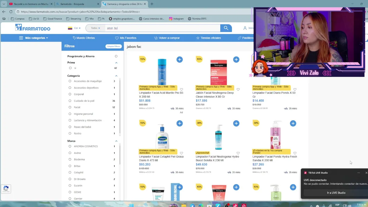Open the Limpiador Facial Diario Ponds product link
The height and width of the screenshot is (207, 368).
pyautogui.click(x=274, y=95)
